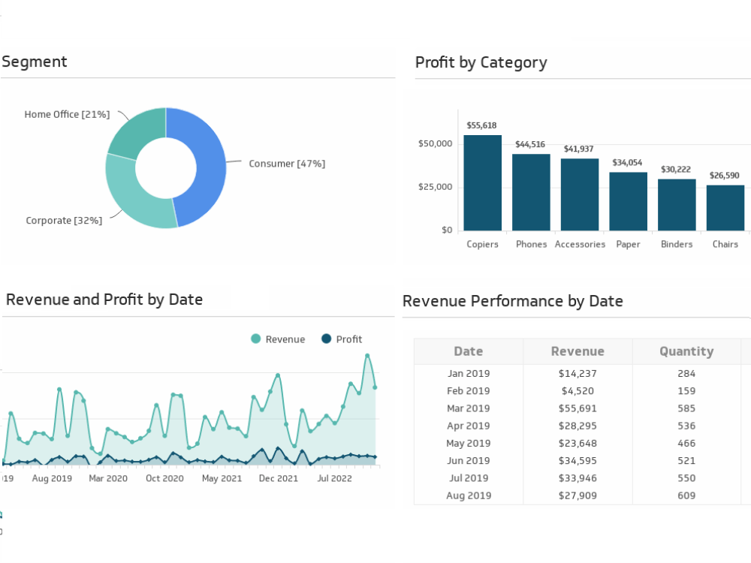751x563 pixels.
Task: Click the highest peak on the Revenue line
Action: coord(369,354)
